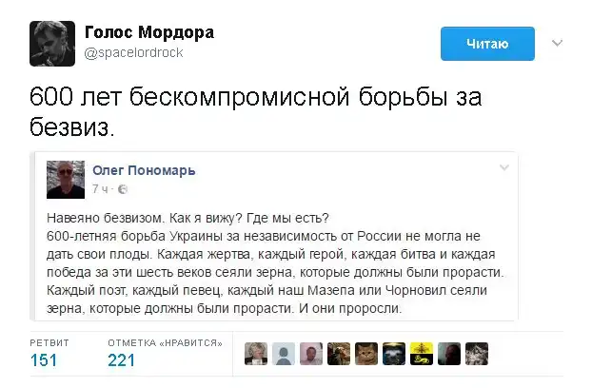Open the tweet options chevron menu
The height and width of the screenshot is (388, 592).
tap(559, 43)
